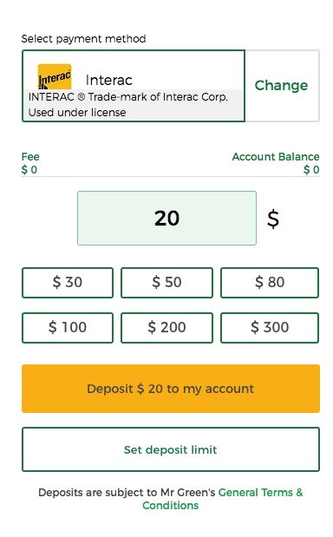
Task: Click the Conditions link text
Action: (171, 506)
